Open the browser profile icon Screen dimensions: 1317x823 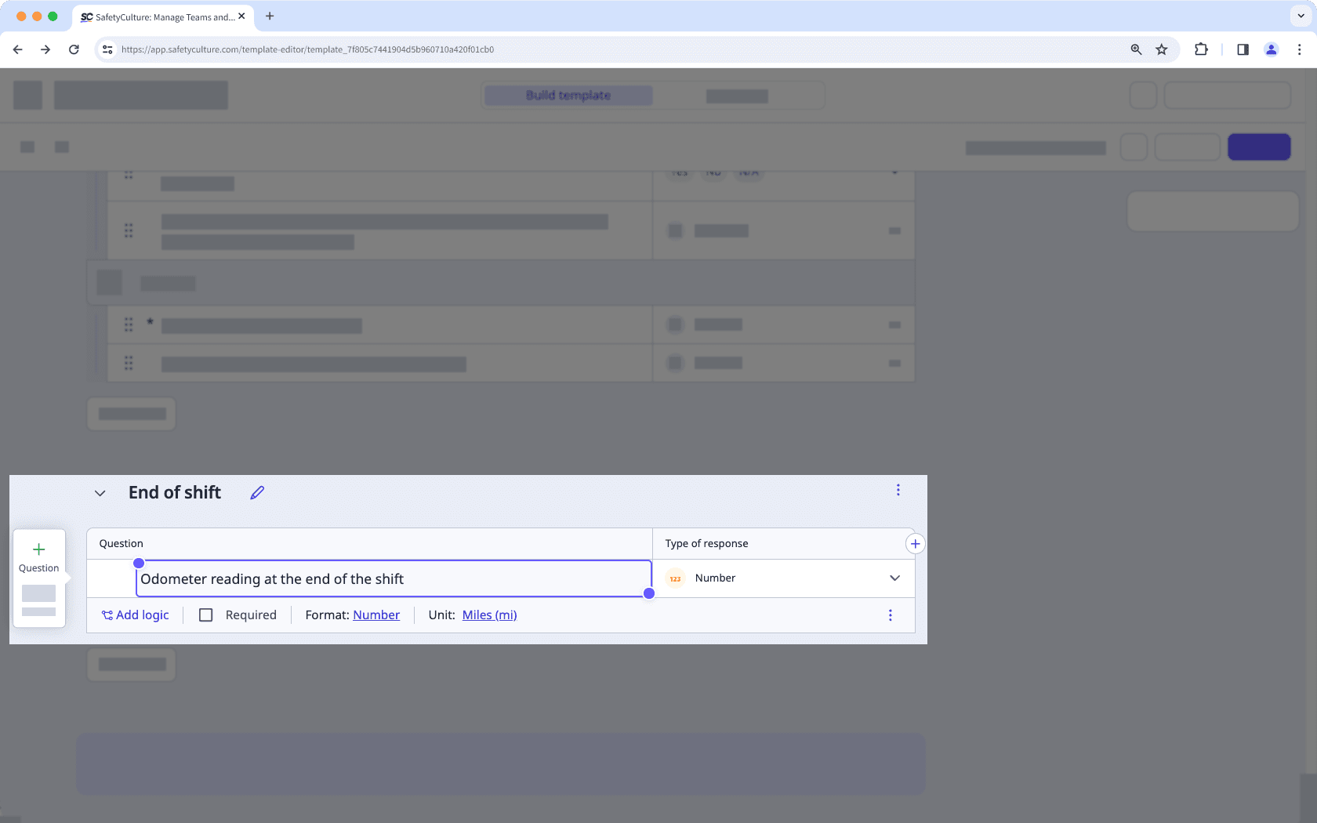(x=1271, y=49)
